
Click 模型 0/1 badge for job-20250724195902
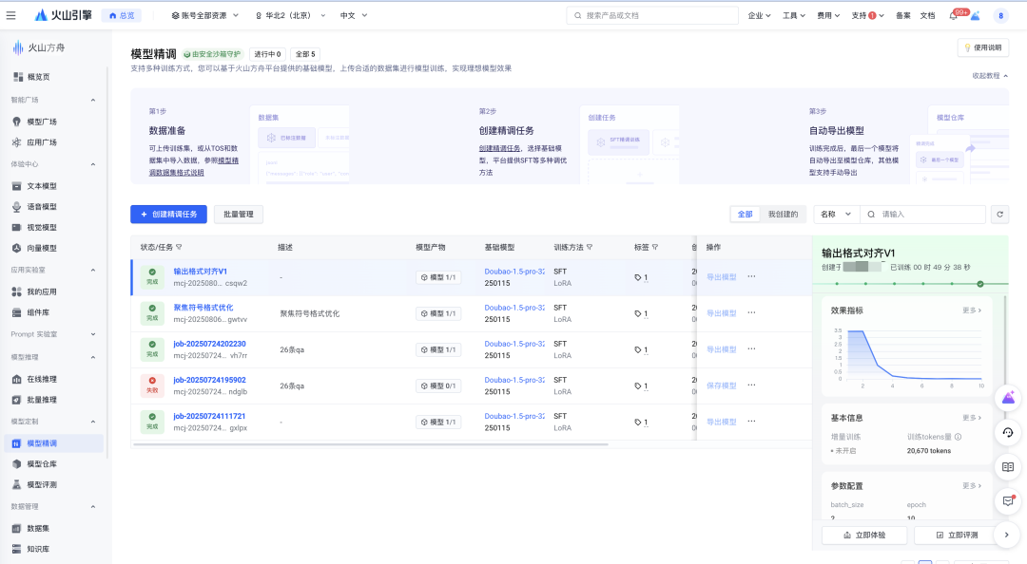coord(438,386)
